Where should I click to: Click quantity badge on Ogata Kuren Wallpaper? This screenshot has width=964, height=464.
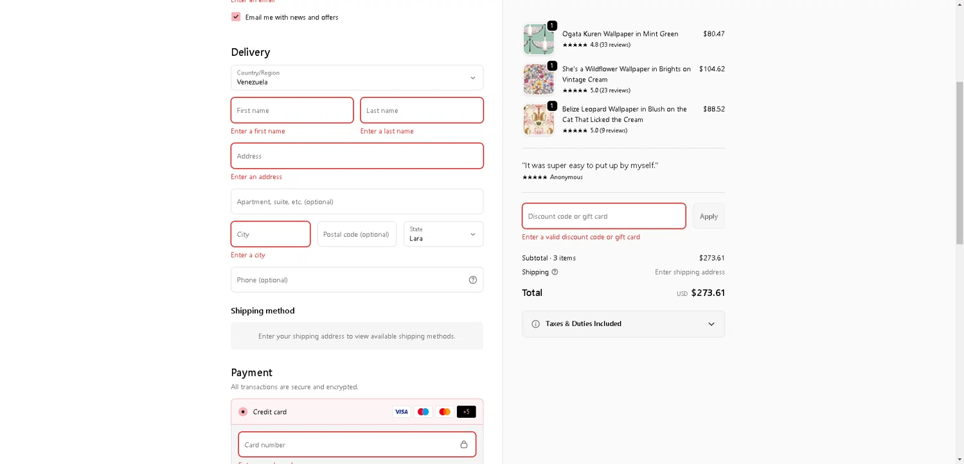coord(552,26)
